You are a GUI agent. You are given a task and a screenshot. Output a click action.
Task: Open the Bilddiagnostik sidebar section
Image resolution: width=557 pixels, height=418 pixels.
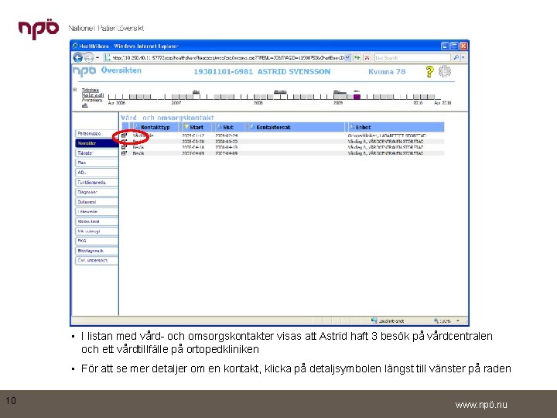coord(96,251)
